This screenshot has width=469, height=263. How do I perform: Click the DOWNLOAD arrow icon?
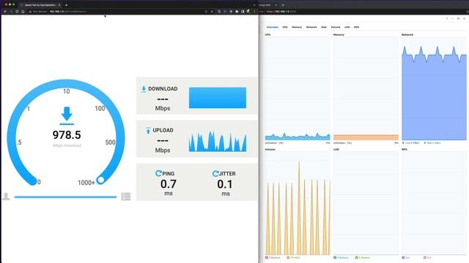pos(144,89)
